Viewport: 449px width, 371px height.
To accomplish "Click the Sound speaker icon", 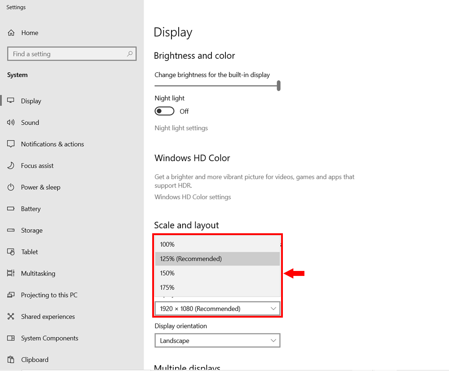I will tap(11, 122).
